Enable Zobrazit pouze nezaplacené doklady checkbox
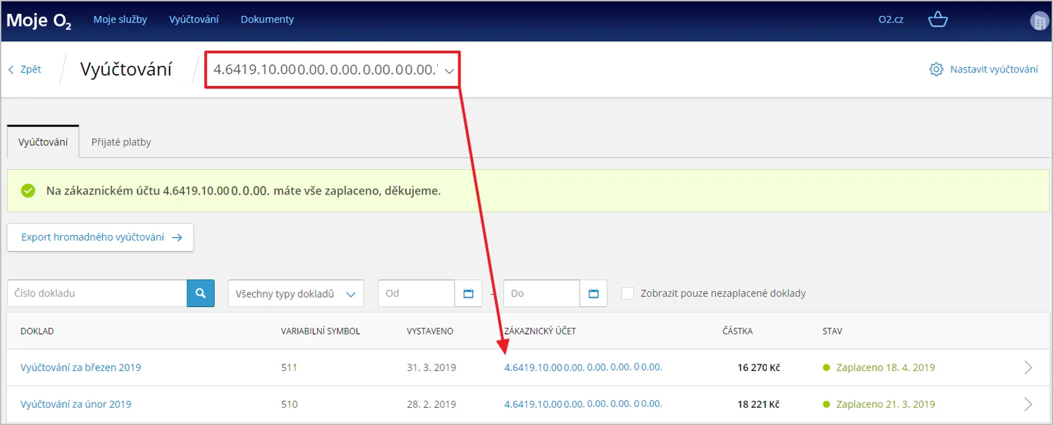The width and height of the screenshot is (1053, 425). coord(627,293)
